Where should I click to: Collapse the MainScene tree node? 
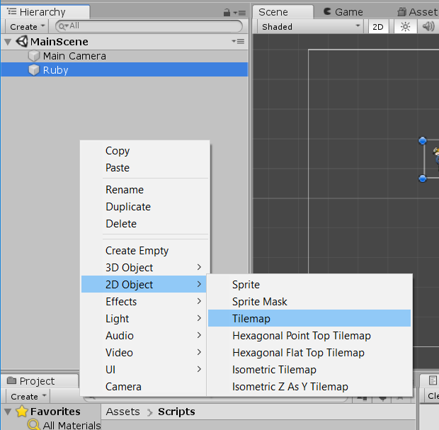[x=8, y=42]
